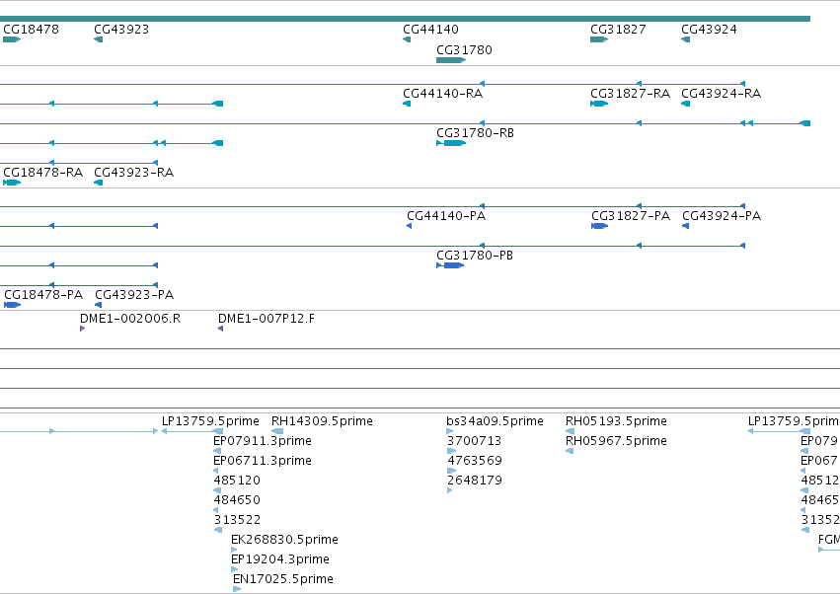
Task: Click the top teal chromosome bar
Action: click(405, 19)
